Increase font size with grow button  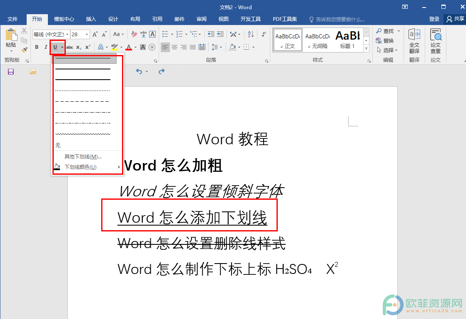tap(95, 35)
